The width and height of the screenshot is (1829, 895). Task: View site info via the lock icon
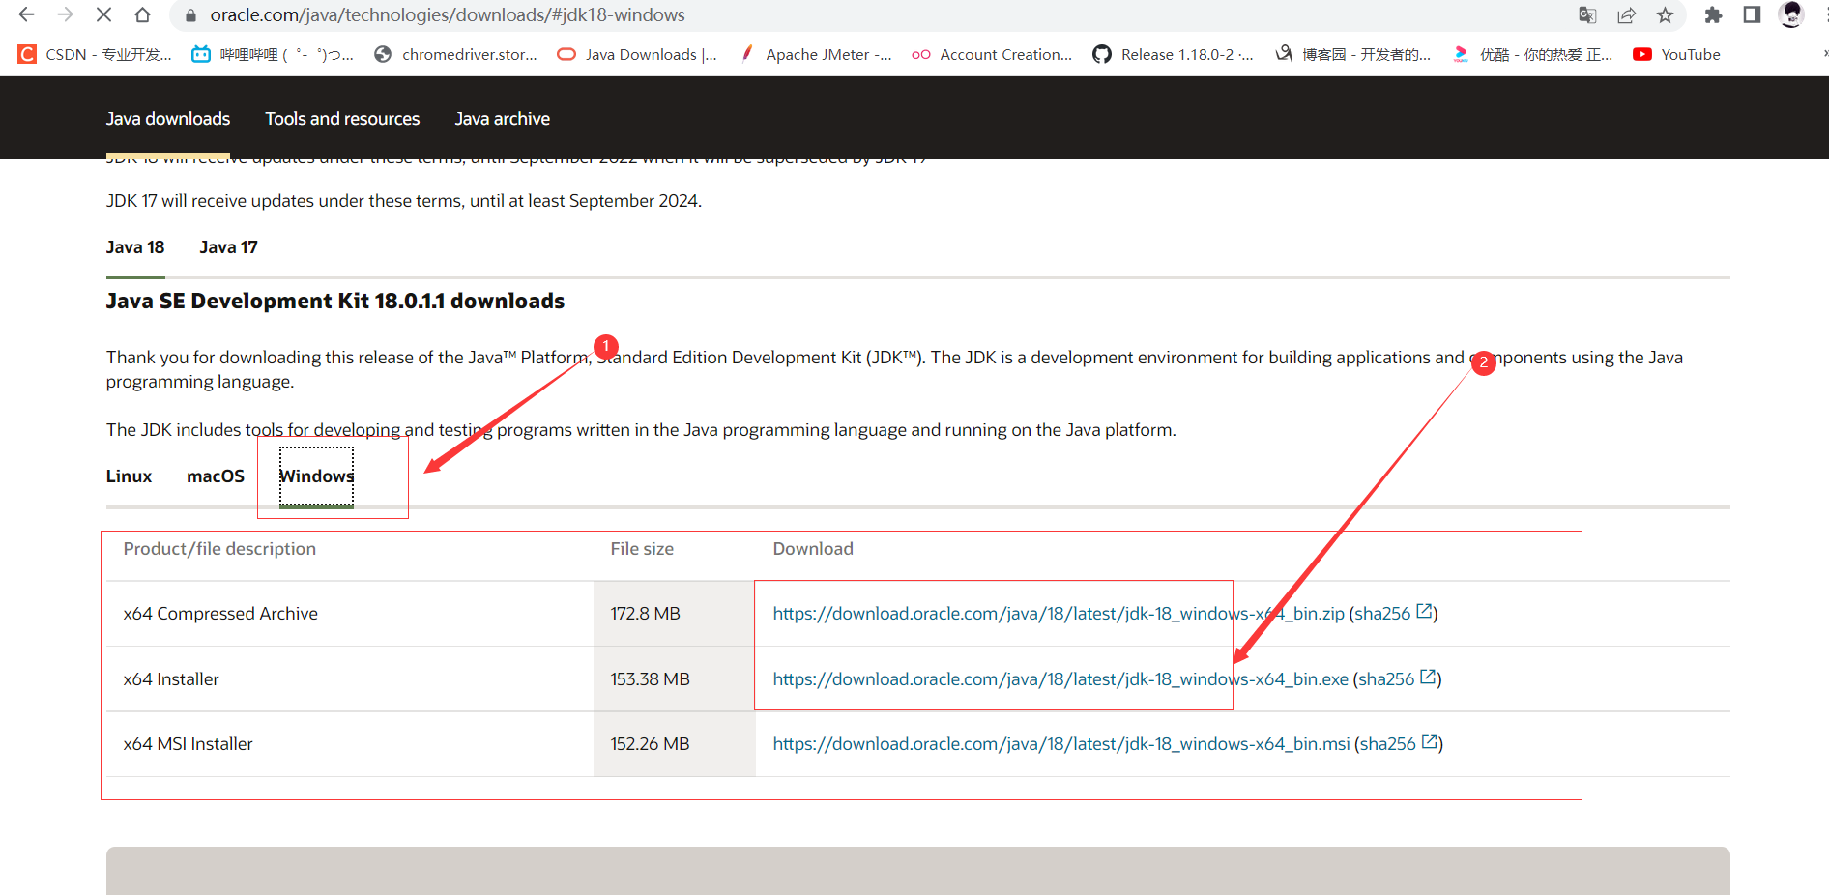click(190, 15)
